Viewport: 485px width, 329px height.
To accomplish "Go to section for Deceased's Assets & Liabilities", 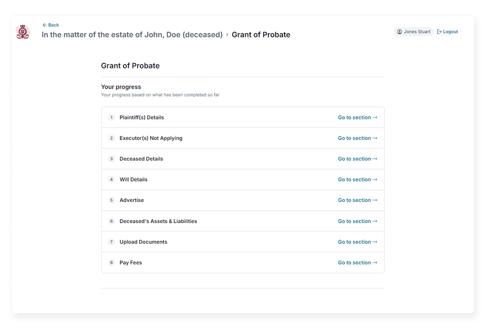I will 357,221.
